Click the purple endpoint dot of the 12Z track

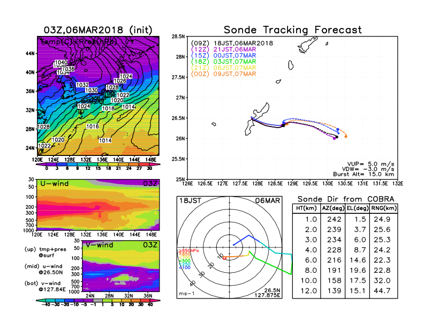coord(334,138)
